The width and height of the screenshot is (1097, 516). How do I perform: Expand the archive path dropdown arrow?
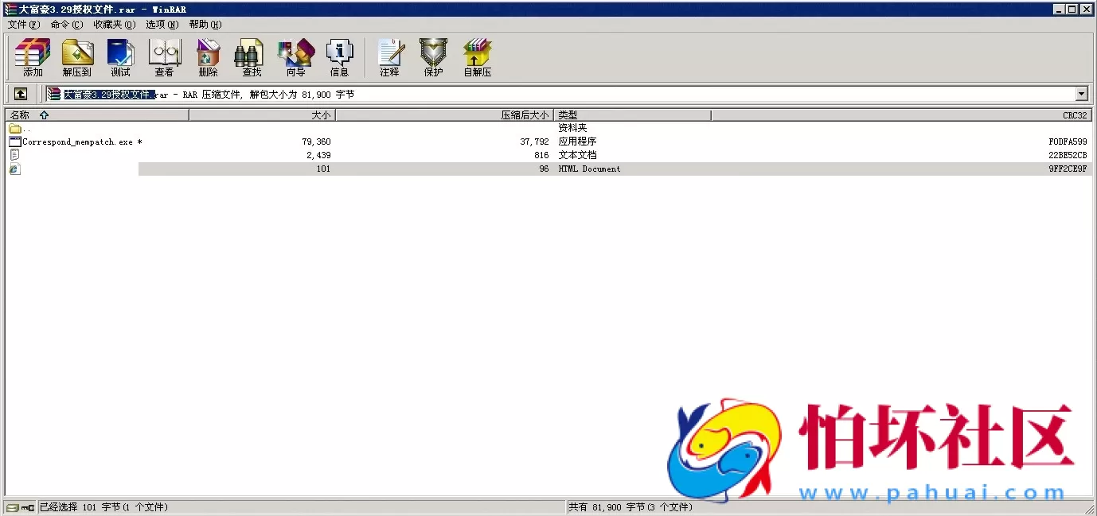coord(1081,94)
